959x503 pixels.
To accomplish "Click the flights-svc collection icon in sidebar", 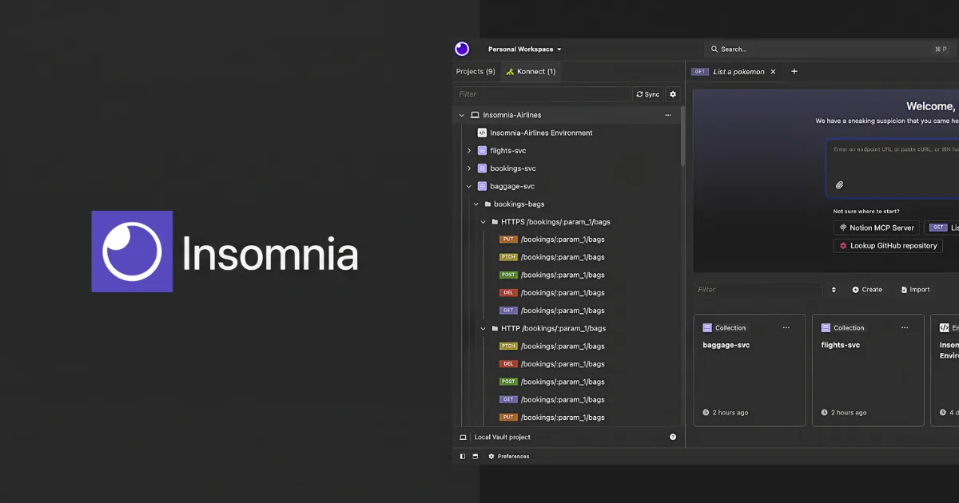I will (482, 151).
